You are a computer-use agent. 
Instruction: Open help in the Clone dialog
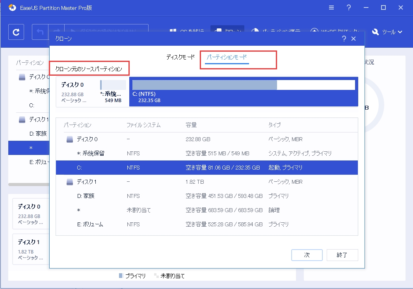pos(344,39)
